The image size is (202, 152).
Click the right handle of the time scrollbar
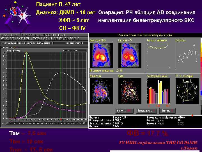point(85,124)
